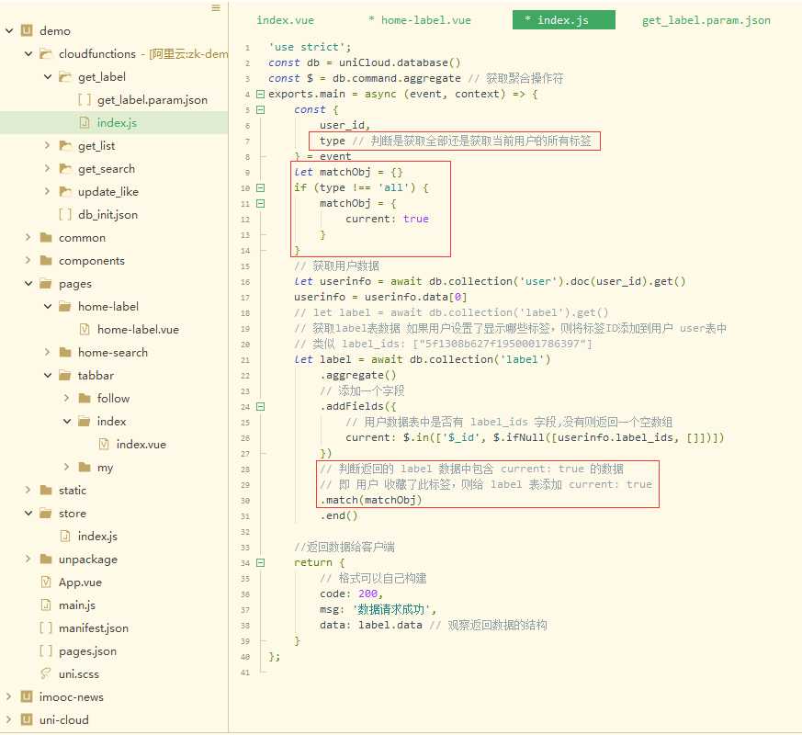Viewport: 802px width, 735px height.
Task: Fold the matchObj object at line 11
Action: tap(260, 204)
